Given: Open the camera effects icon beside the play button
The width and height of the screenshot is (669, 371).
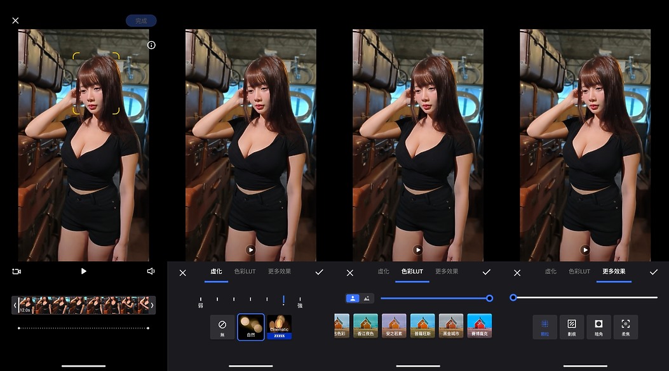Looking at the screenshot, I should point(17,271).
